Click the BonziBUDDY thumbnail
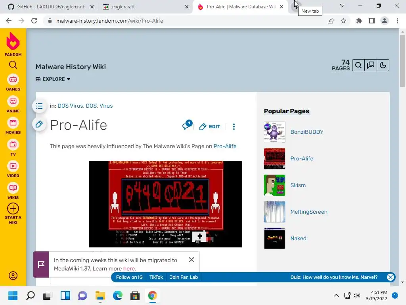This screenshot has width=406, height=305. pos(274,132)
